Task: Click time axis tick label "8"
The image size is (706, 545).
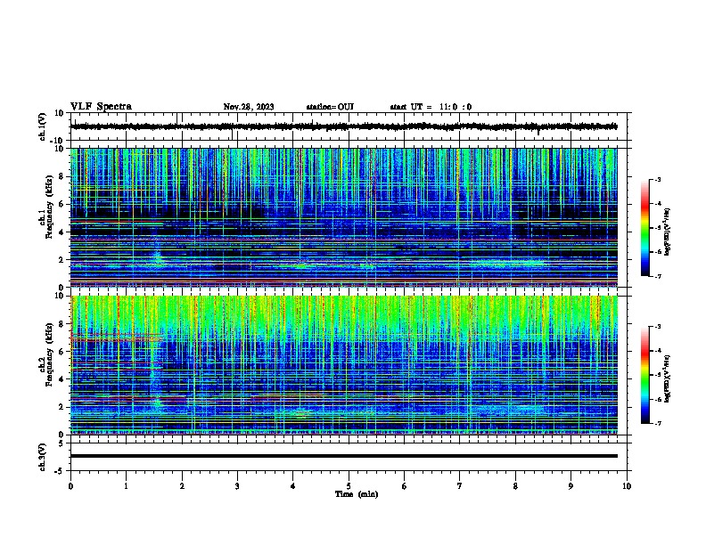Action: (x=515, y=486)
